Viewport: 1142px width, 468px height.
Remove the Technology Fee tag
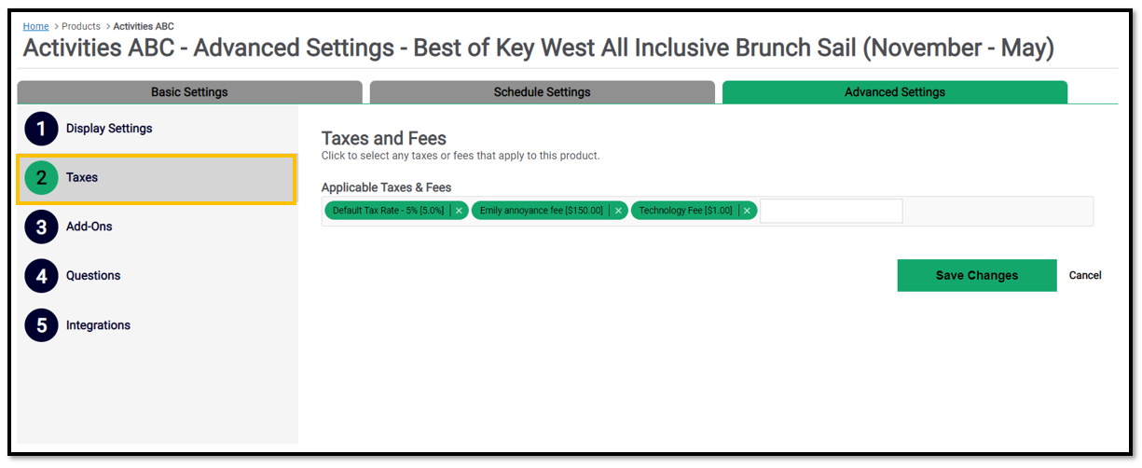pyautogui.click(x=747, y=211)
